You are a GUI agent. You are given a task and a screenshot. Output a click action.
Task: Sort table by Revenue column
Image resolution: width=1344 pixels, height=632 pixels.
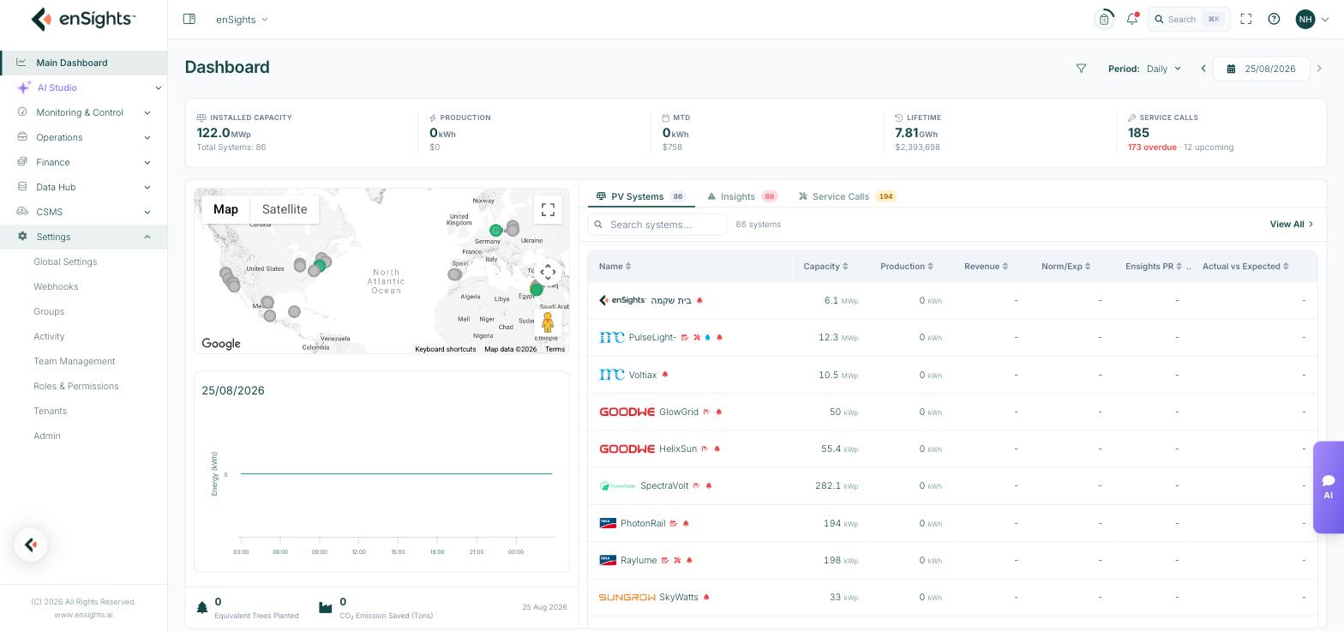[x=986, y=266]
